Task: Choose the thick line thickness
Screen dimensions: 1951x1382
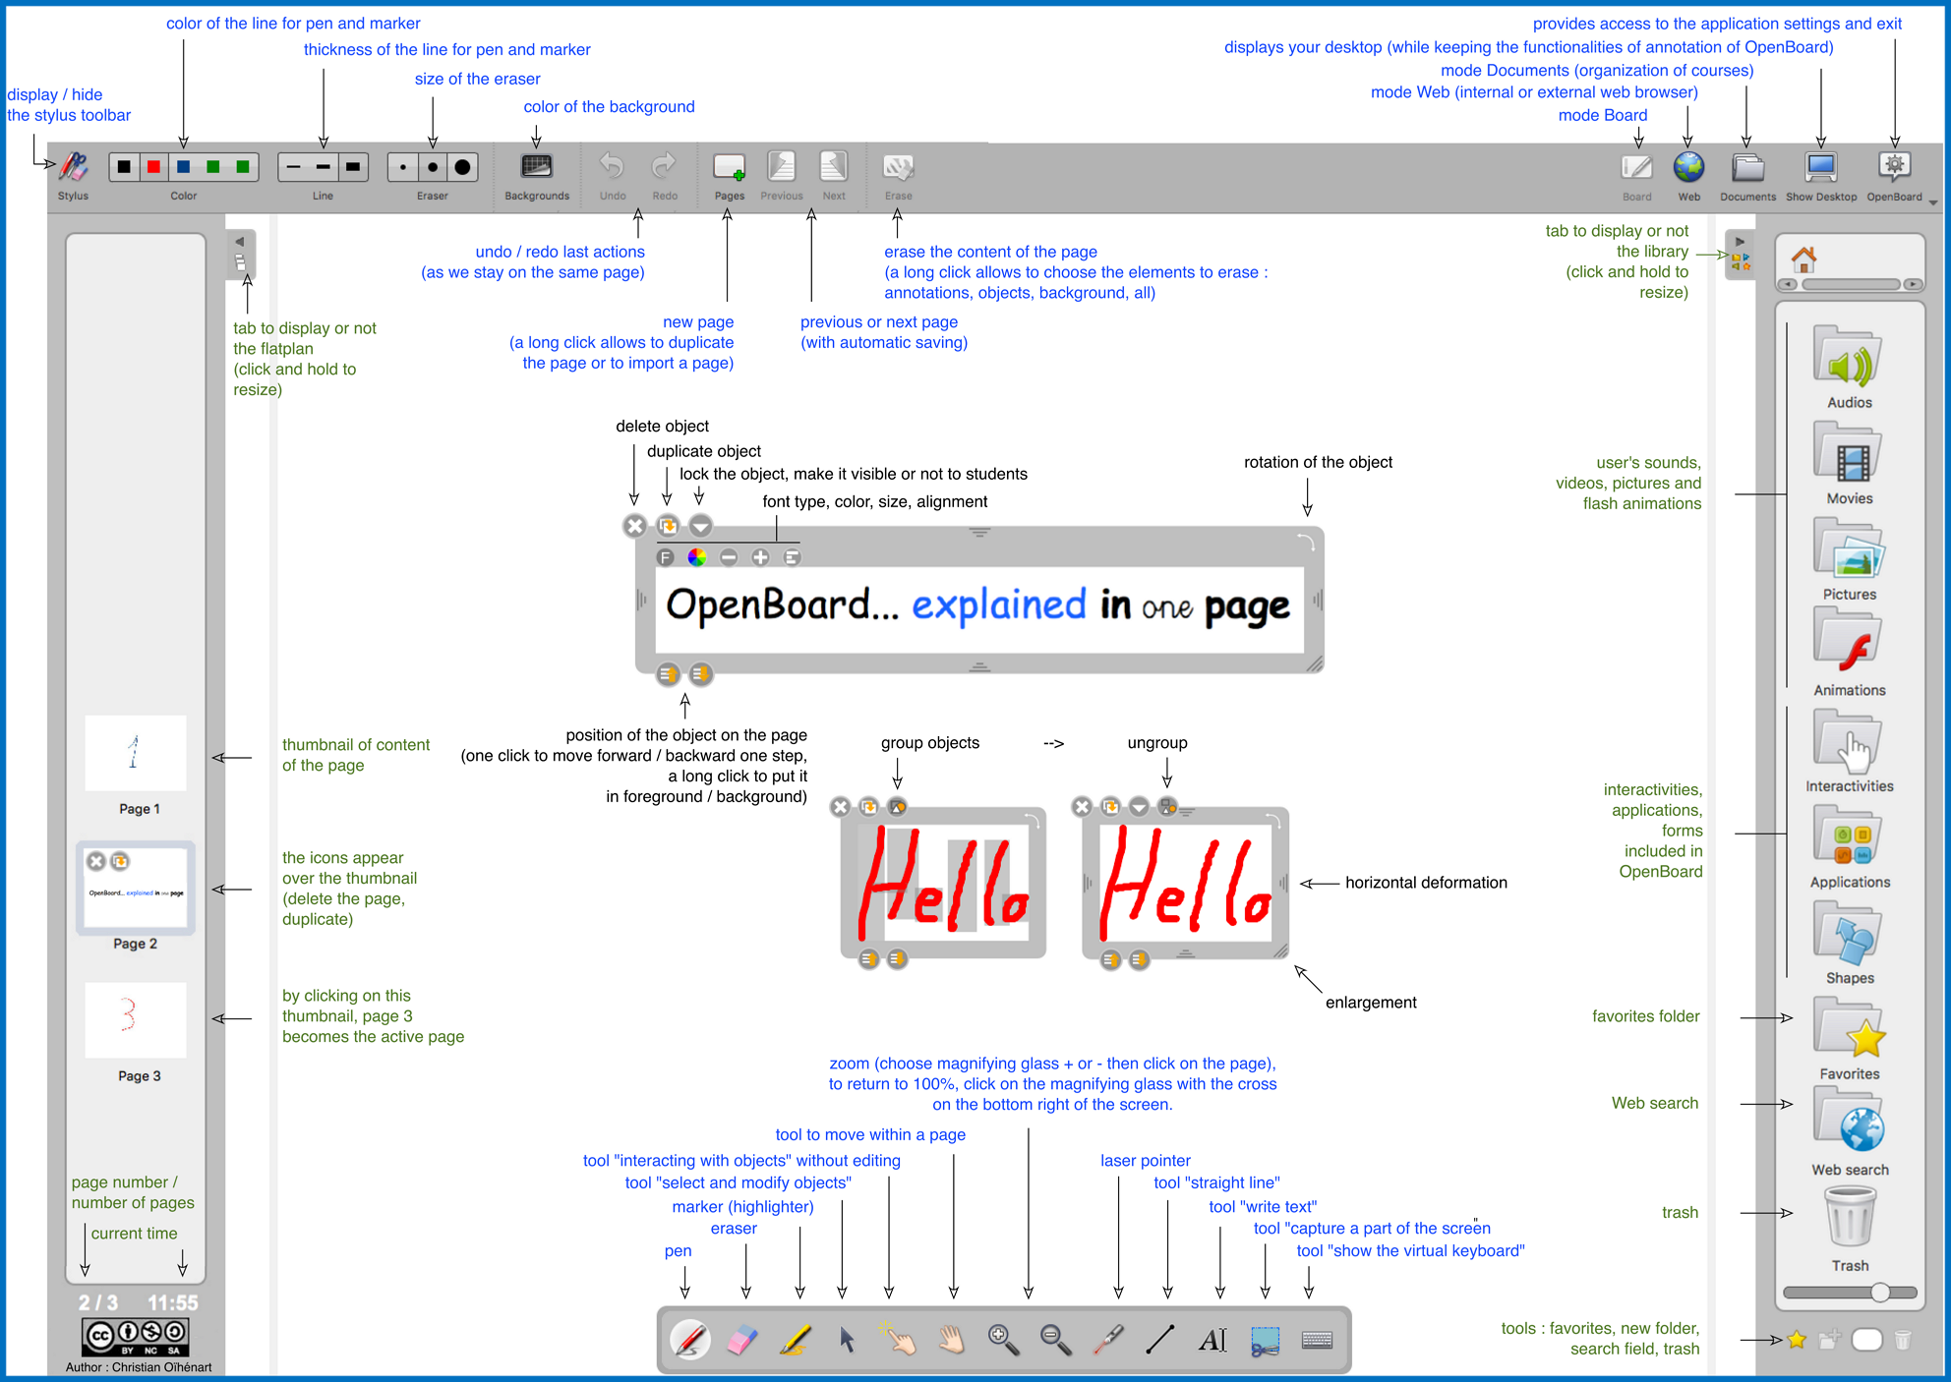Action: tap(353, 167)
